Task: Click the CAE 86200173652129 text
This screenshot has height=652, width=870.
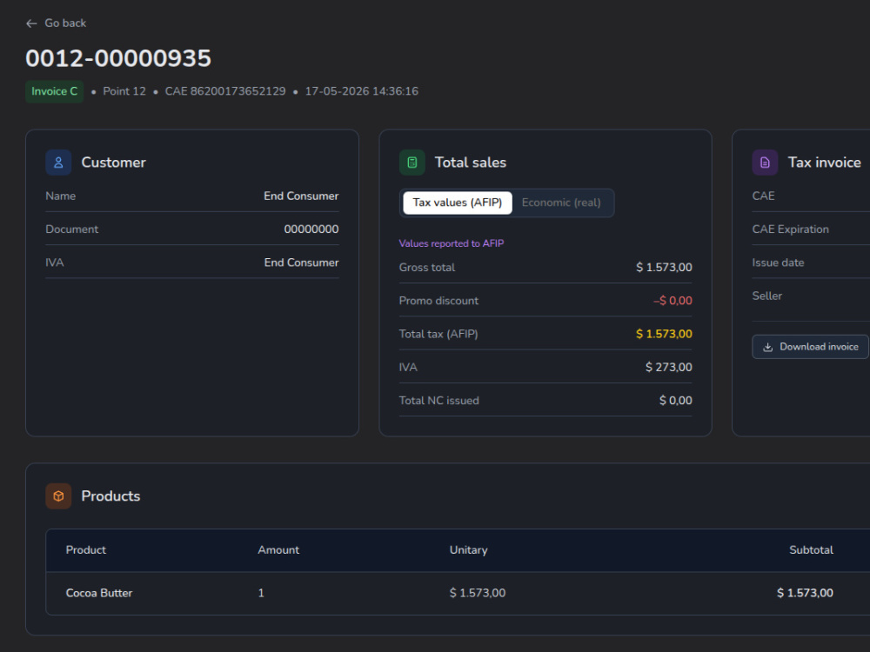Action: point(225,91)
